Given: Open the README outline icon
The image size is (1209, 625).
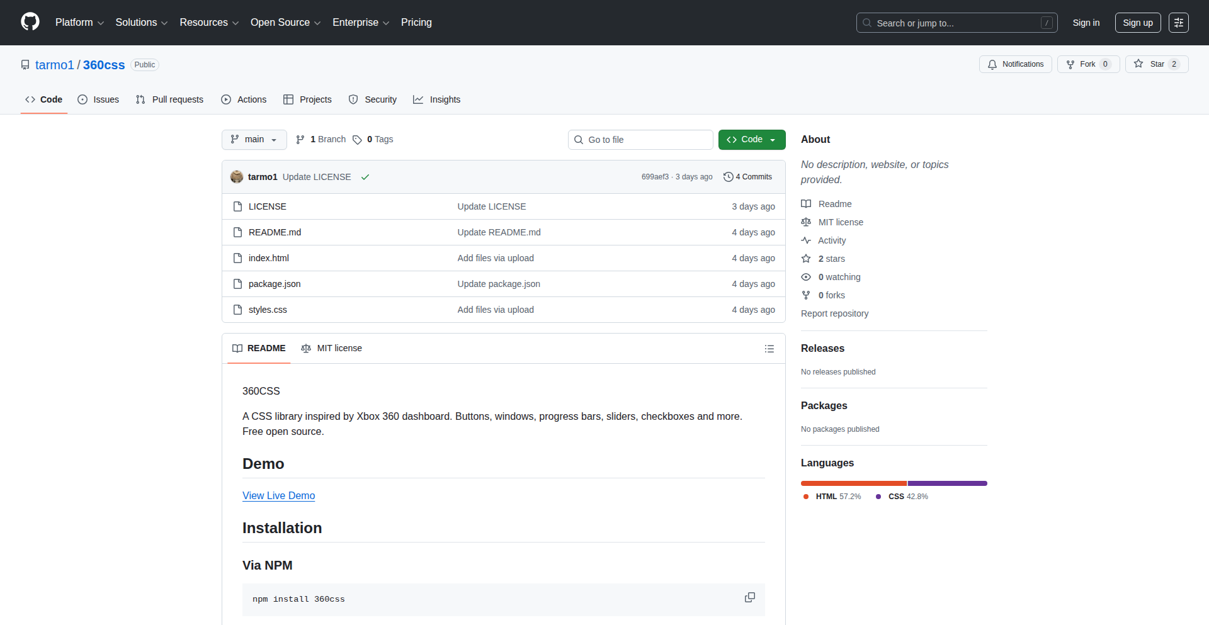Looking at the screenshot, I should pos(769,349).
